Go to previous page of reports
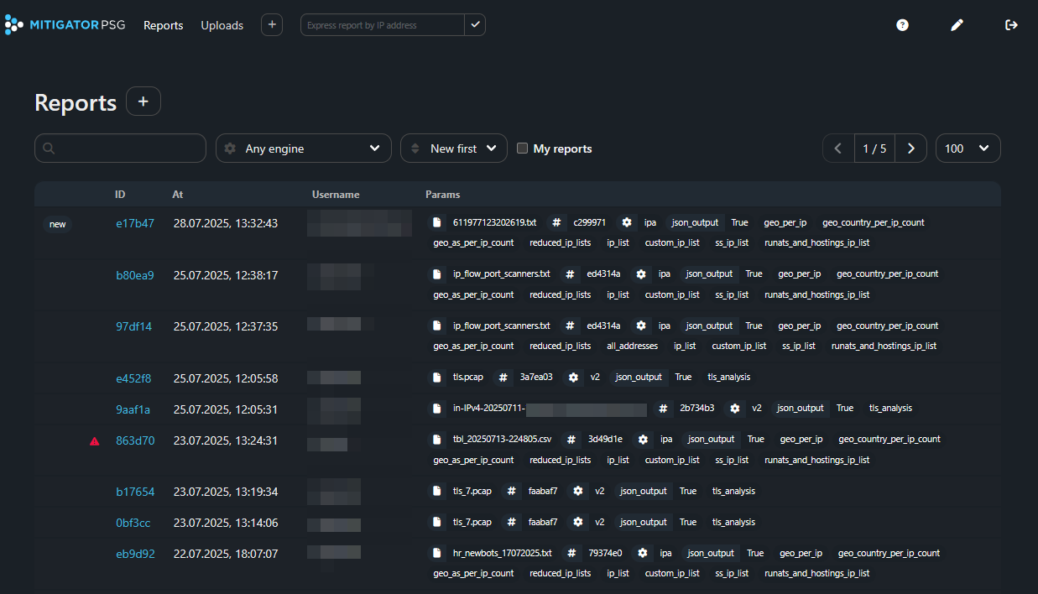 click(x=837, y=148)
